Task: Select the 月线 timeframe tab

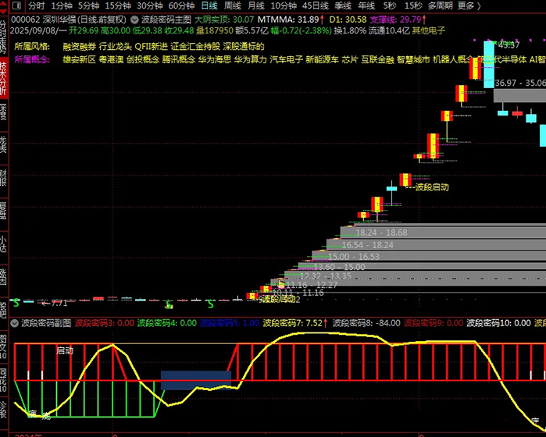Action: point(255,5)
